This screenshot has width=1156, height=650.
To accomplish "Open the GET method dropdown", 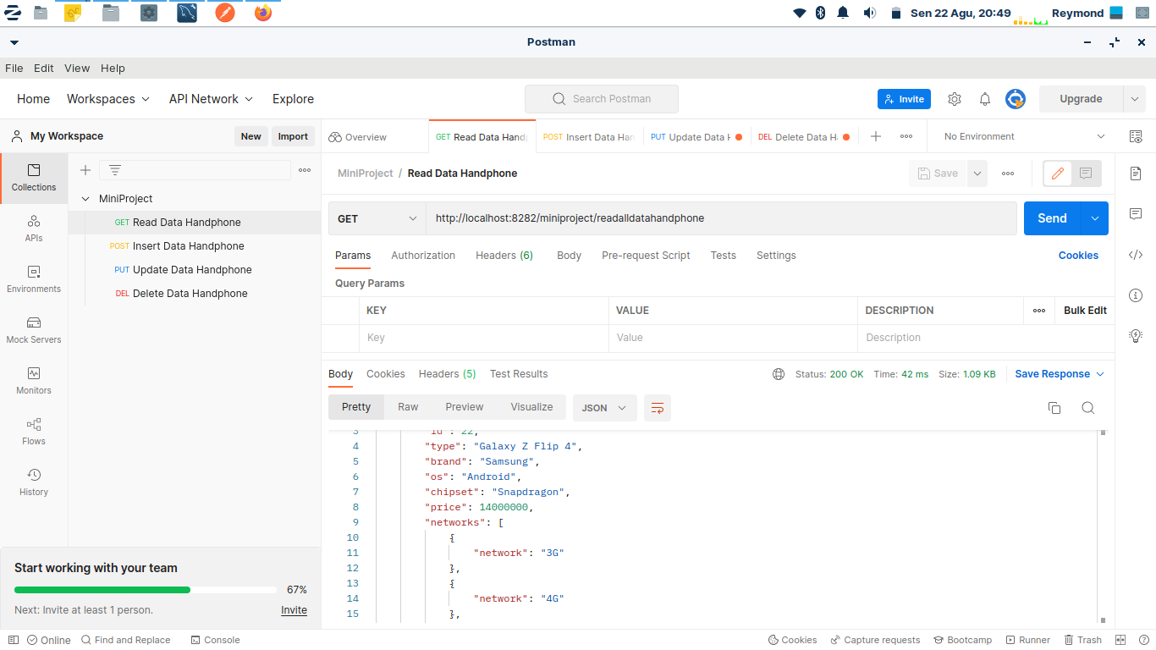I will (x=377, y=218).
